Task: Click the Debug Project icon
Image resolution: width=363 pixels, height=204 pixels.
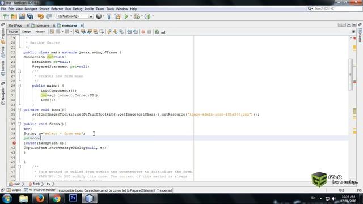Action: tap(137, 16)
